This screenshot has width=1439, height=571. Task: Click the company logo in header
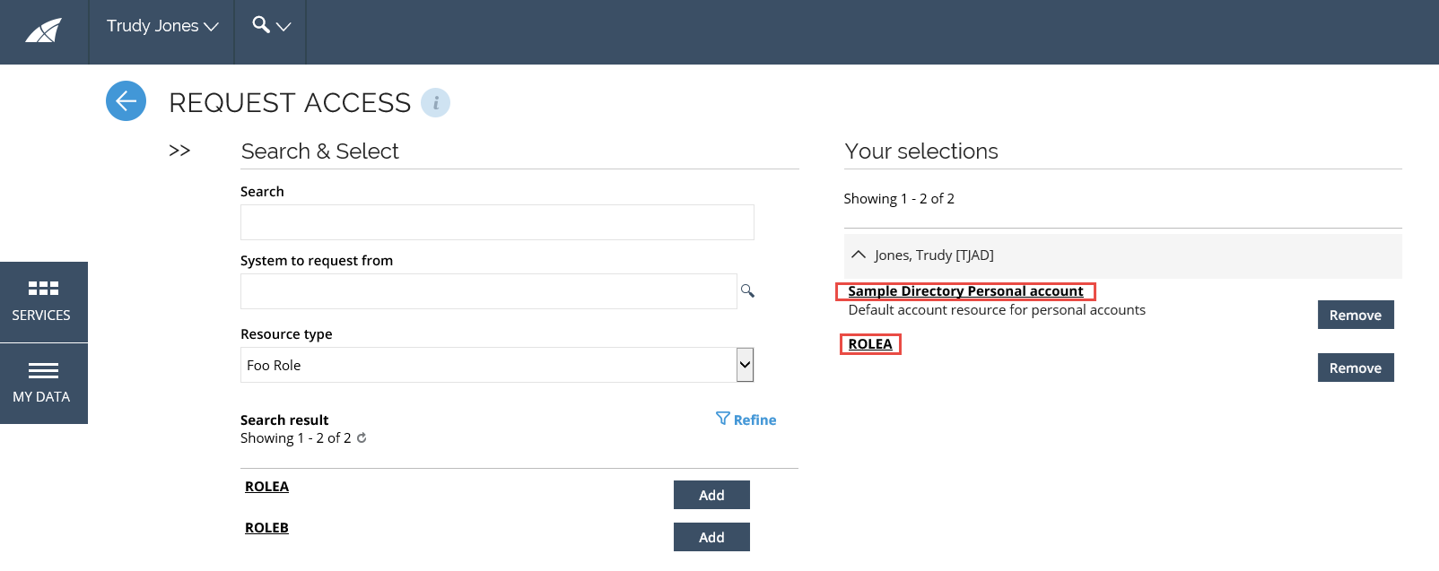43,31
